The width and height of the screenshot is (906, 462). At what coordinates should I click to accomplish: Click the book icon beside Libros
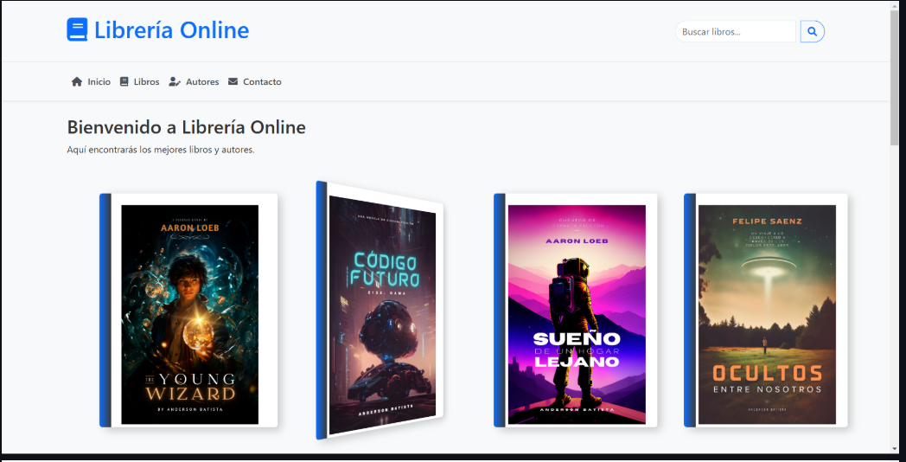pyautogui.click(x=124, y=82)
